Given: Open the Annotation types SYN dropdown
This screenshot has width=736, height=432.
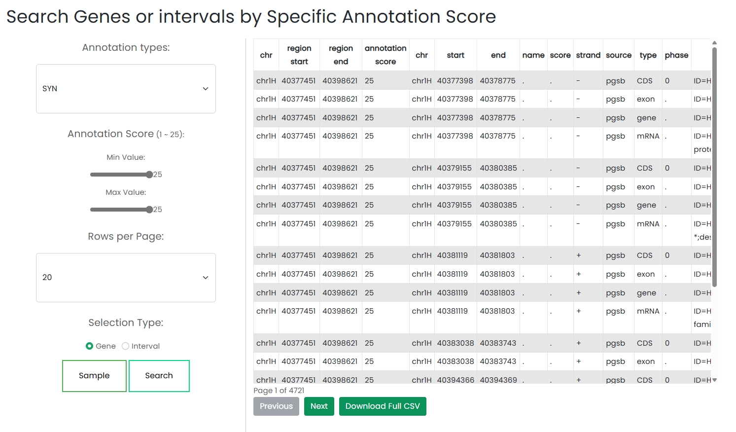Looking at the screenshot, I should coord(126,89).
